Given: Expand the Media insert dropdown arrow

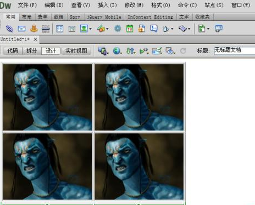Looking at the screenshot, I should tap(107, 29).
